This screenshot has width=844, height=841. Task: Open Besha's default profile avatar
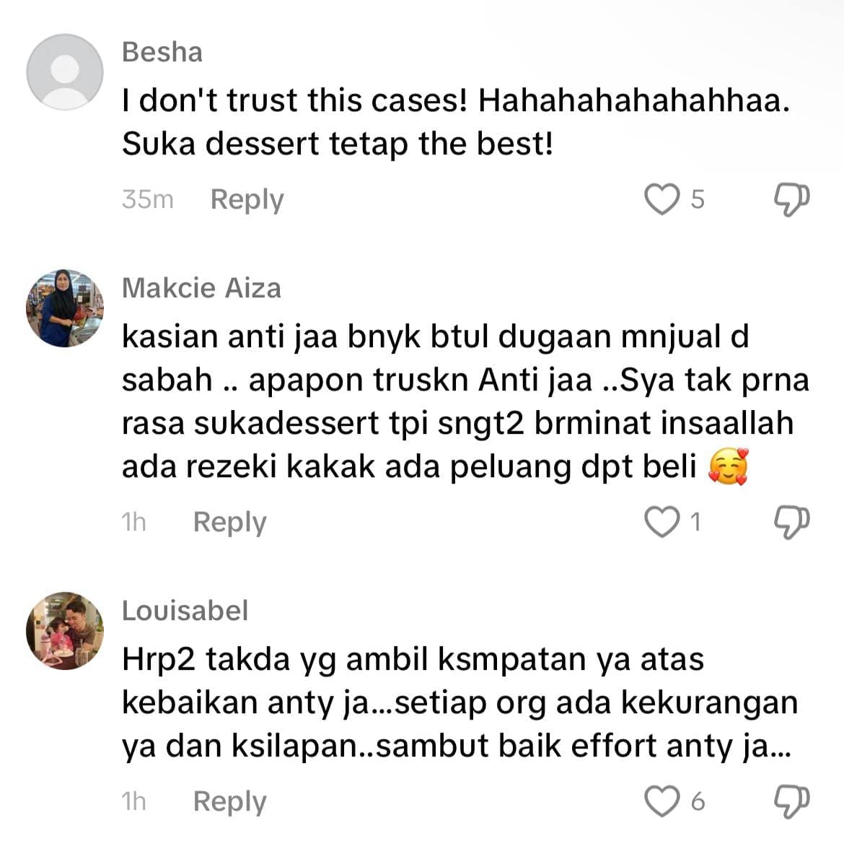65,71
